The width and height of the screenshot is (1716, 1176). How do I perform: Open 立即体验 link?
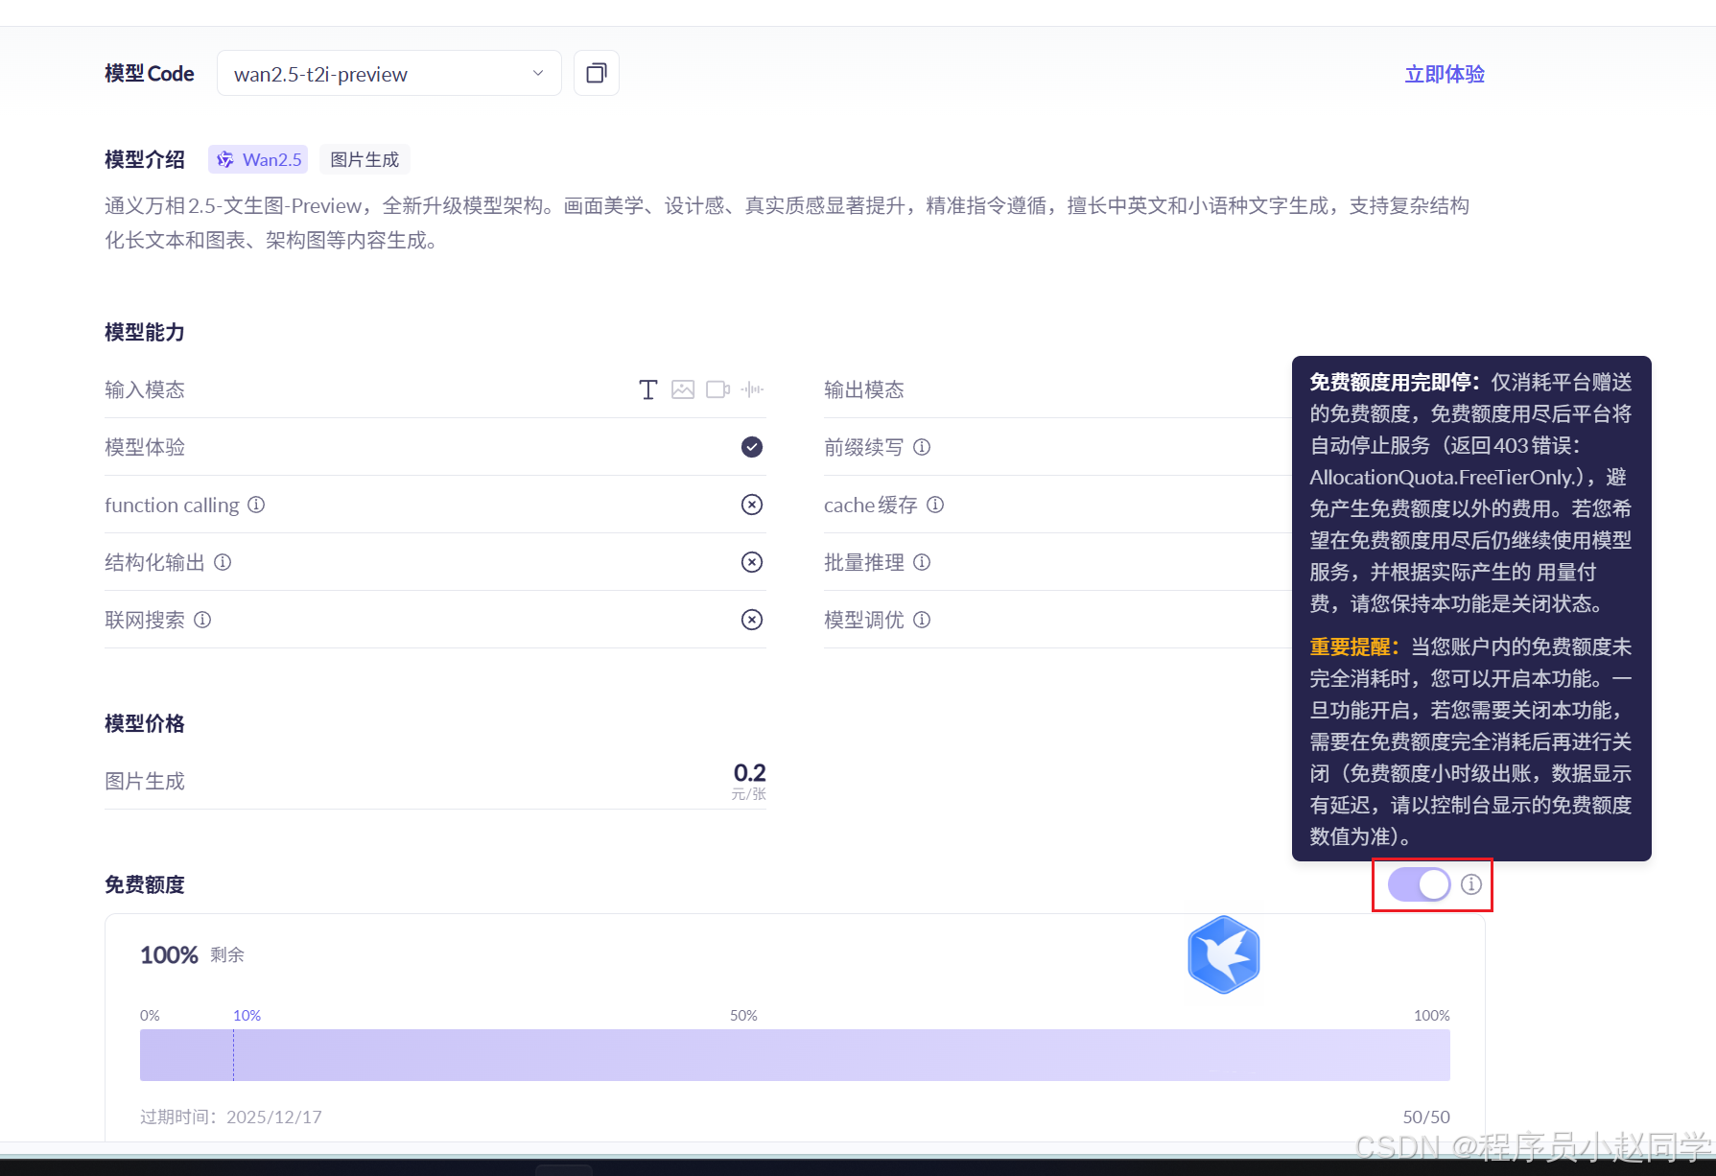(x=1444, y=73)
